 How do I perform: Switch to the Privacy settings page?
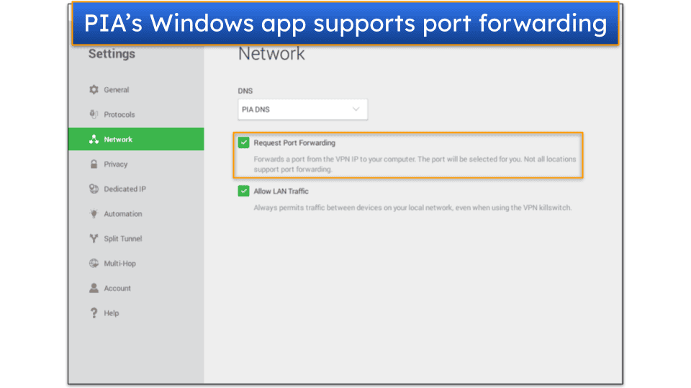(115, 165)
